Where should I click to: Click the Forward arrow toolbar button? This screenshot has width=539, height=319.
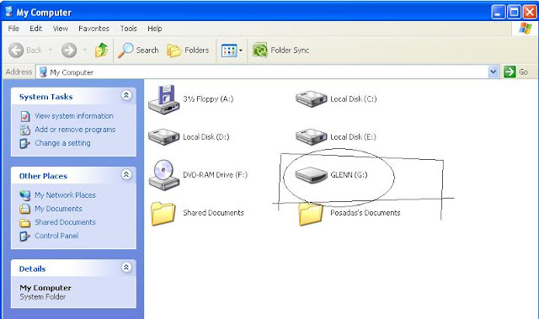click(x=69, y=51)
